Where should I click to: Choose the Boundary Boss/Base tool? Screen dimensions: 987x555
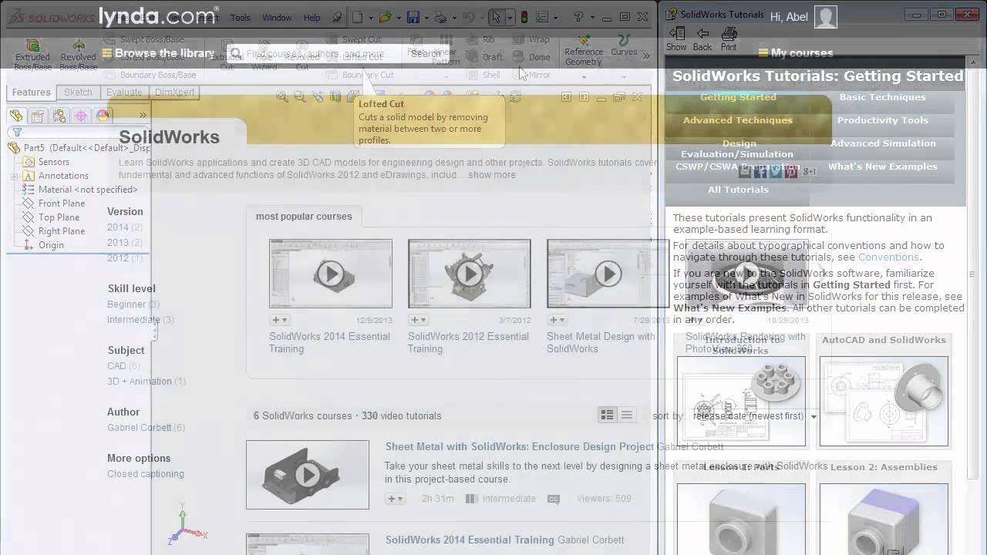point(150,75)
